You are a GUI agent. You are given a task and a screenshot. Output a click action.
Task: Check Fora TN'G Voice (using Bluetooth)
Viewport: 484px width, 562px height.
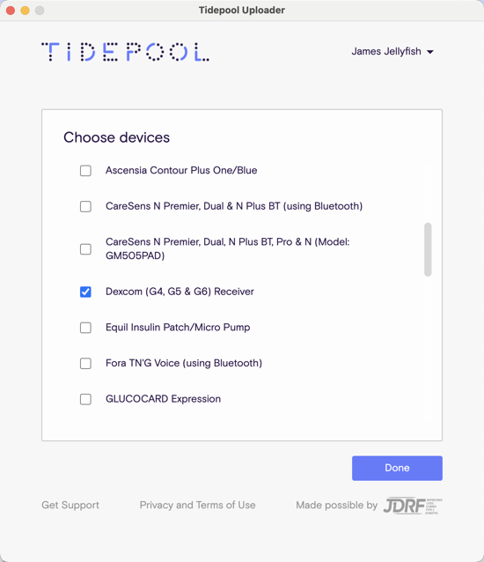tap(85, 364)
